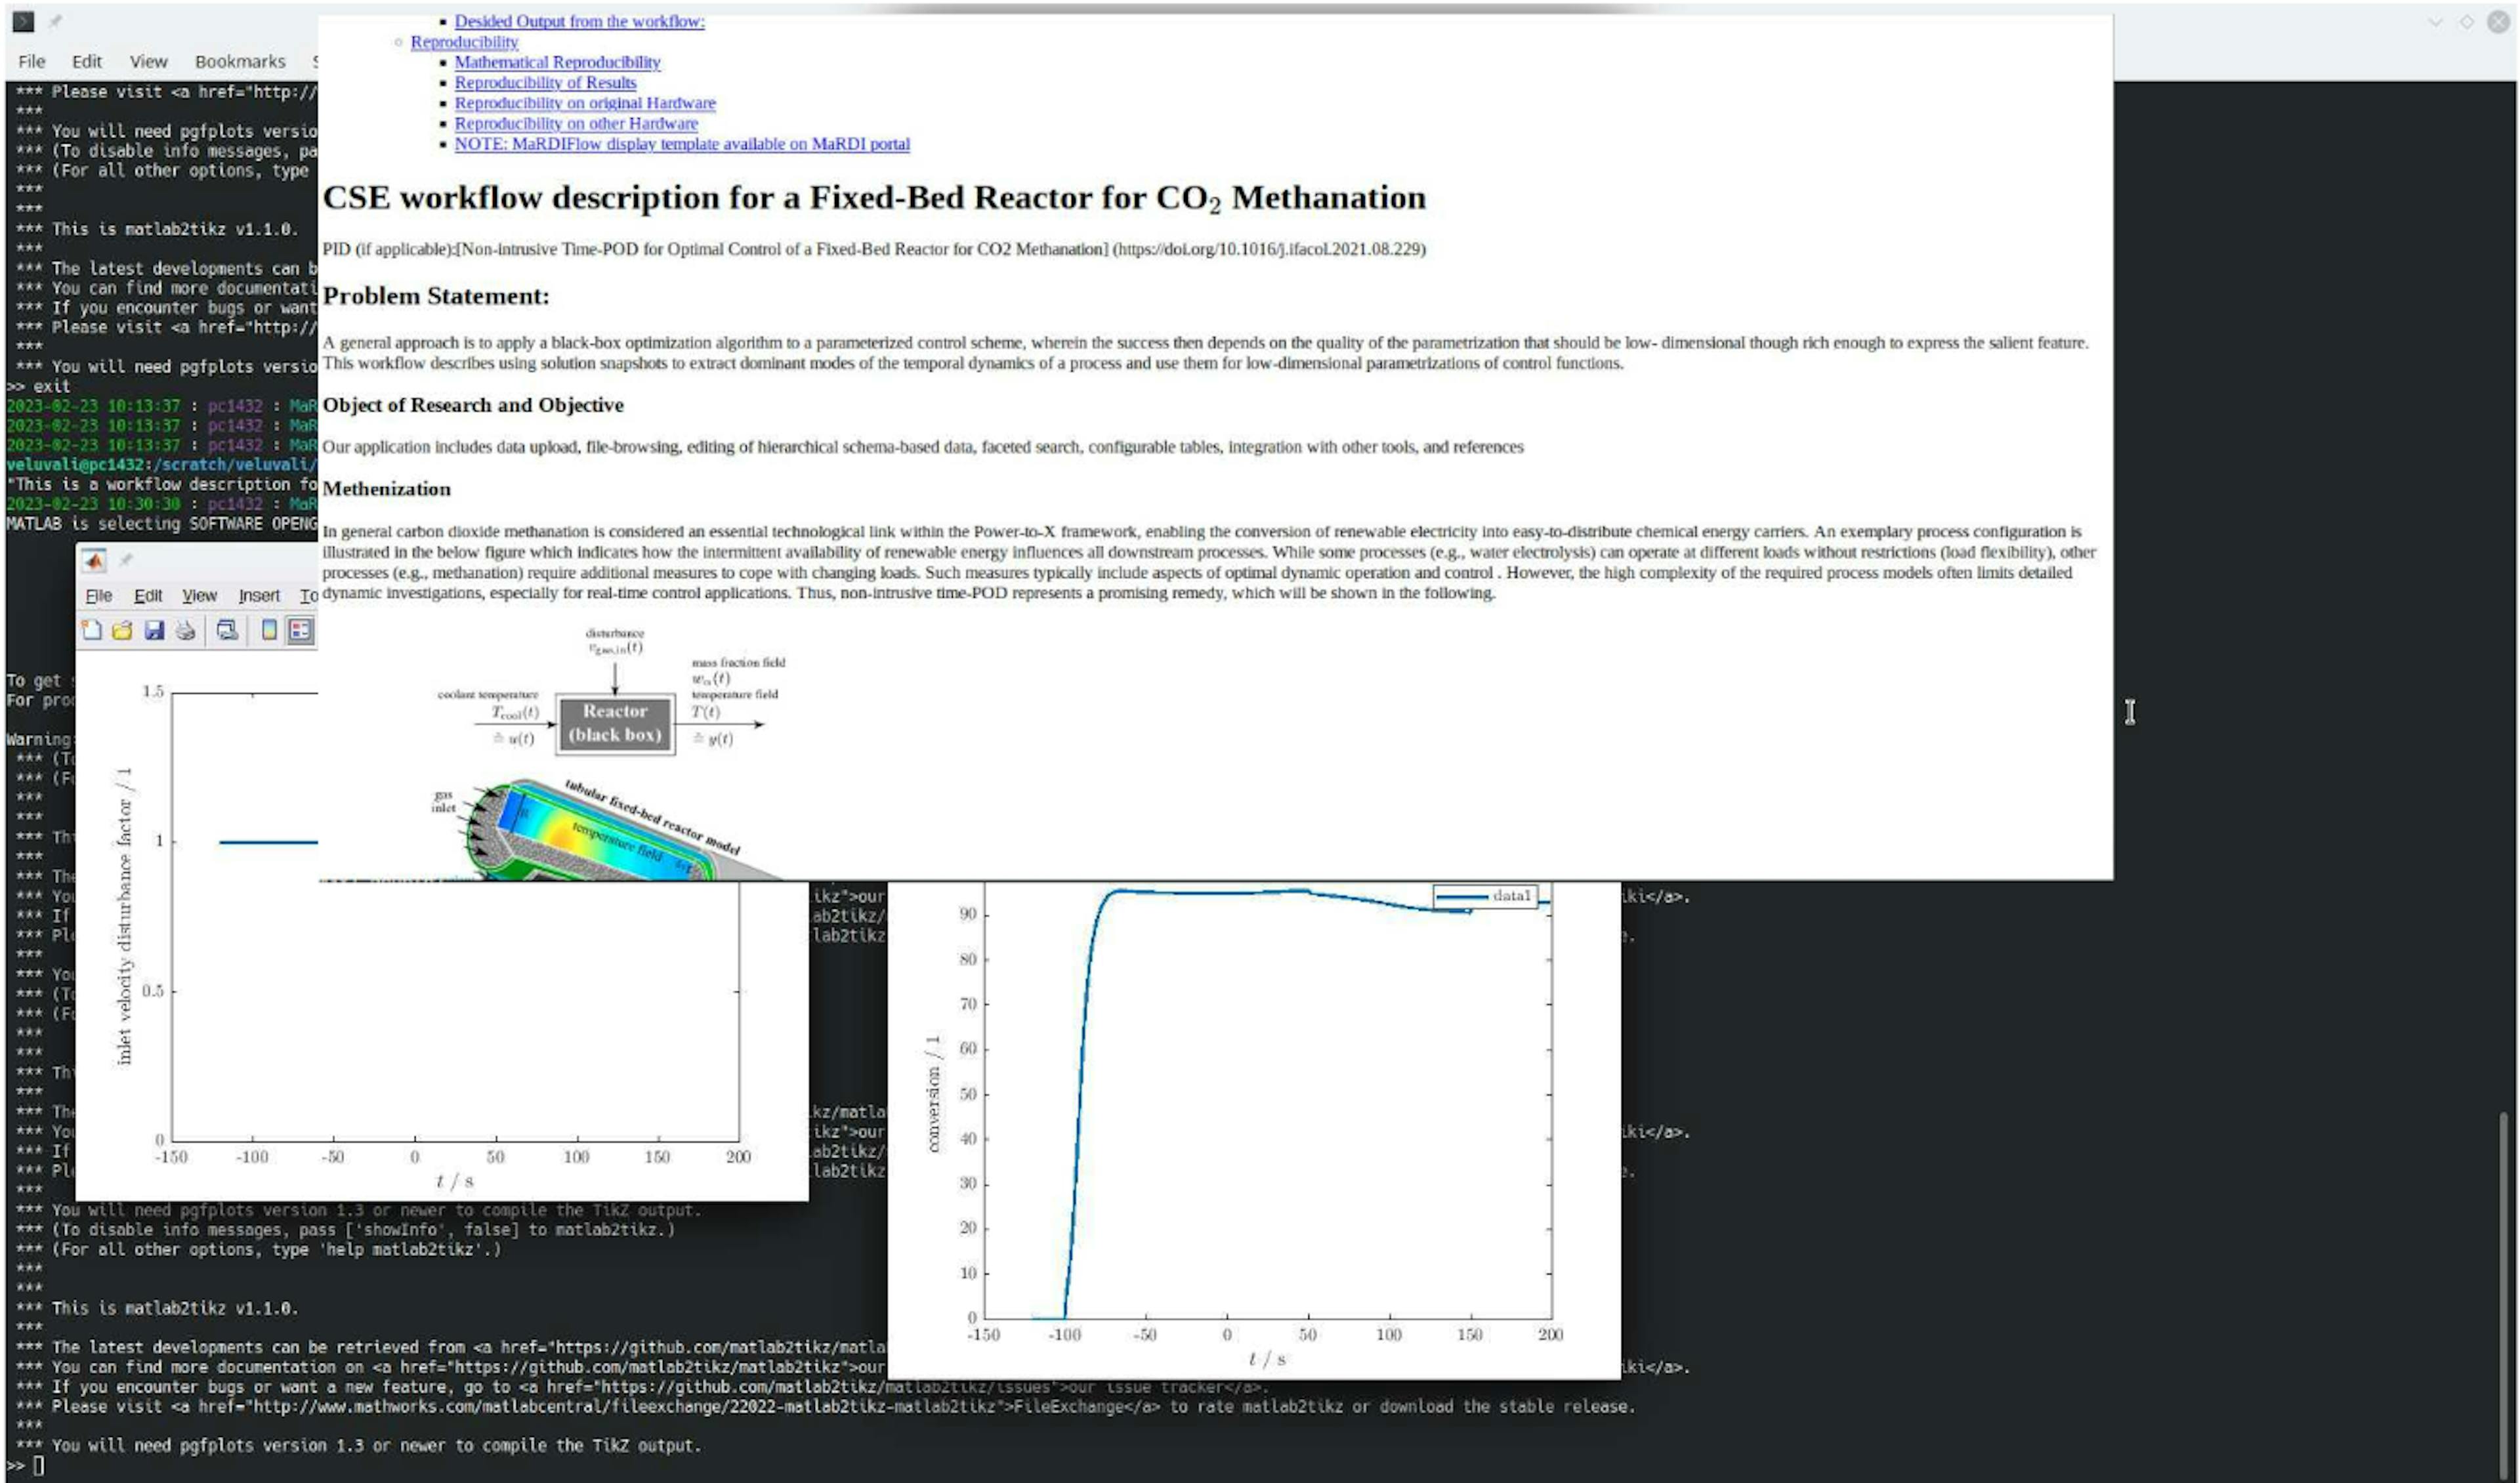Viewport: 2520px width, 1483px height.
Task: Click the 'Object of Research and Objective' heading
Action: coord(473,405)
